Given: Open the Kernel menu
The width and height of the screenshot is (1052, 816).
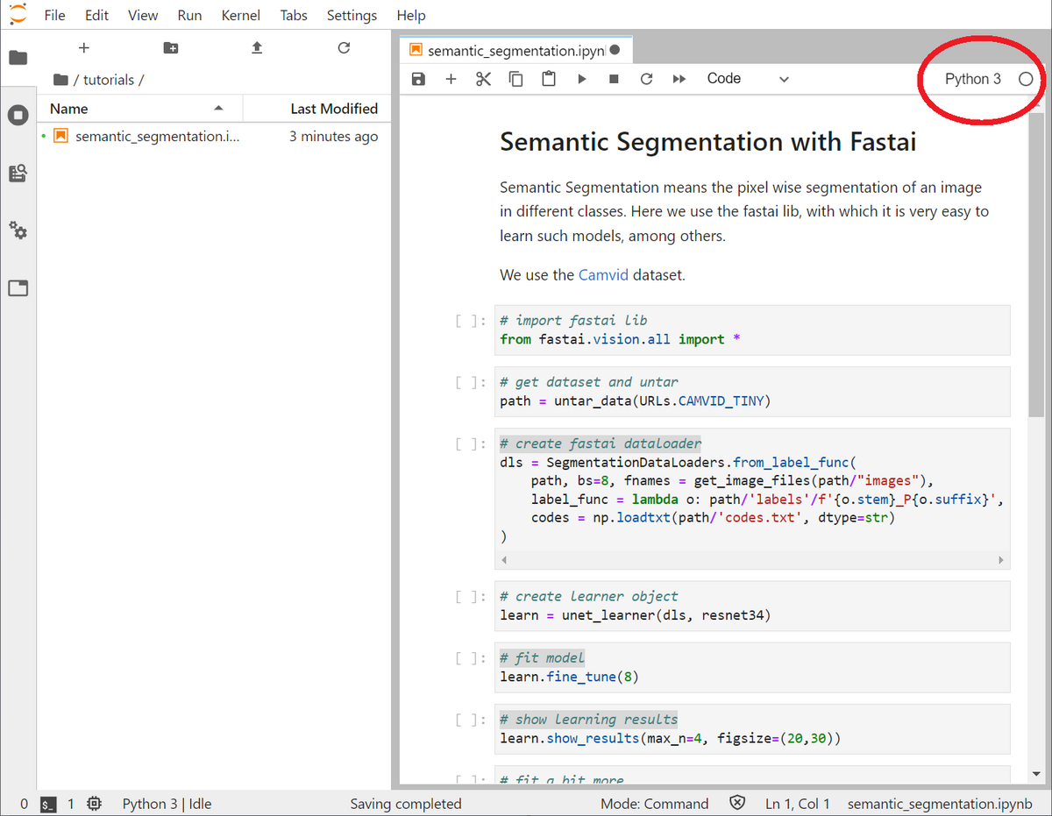Looking at the screenshot, I should click(241, 15).
